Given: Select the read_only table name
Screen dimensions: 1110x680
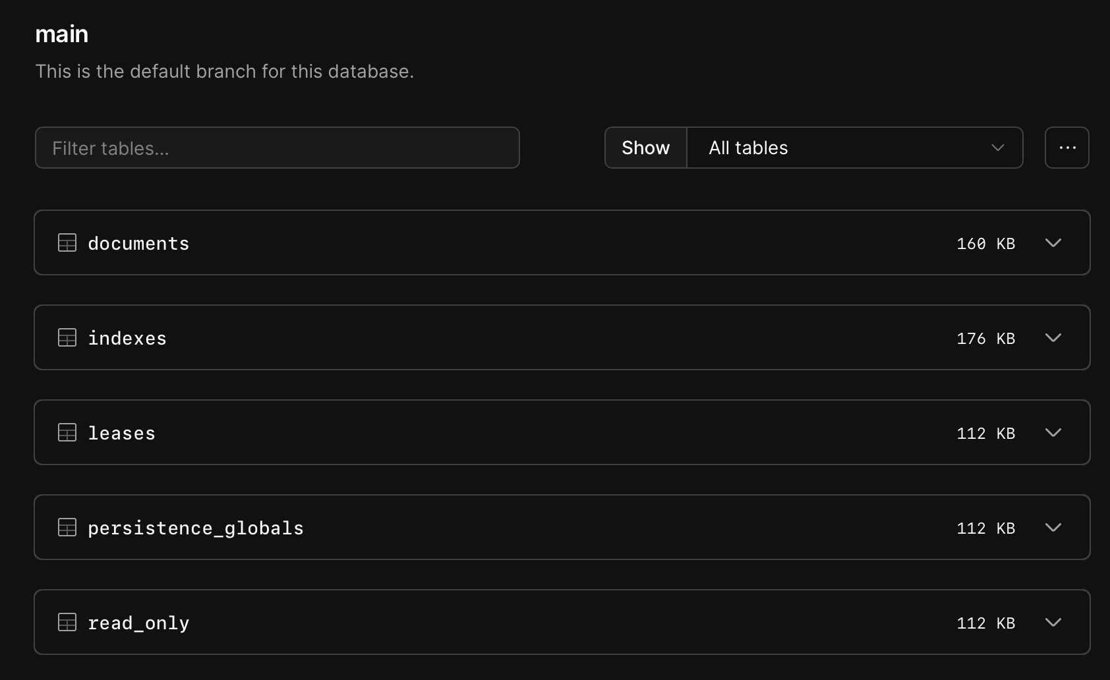Looking at the screenshot, I should (x=138, y=623).
